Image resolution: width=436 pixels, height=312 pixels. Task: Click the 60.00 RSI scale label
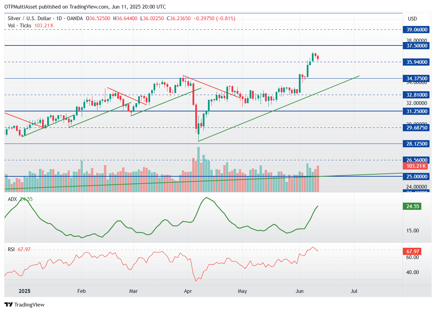coord(412,257)
